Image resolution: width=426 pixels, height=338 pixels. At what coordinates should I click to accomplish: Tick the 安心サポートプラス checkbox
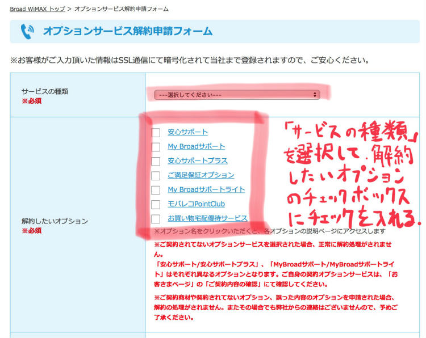click(156, 162)
